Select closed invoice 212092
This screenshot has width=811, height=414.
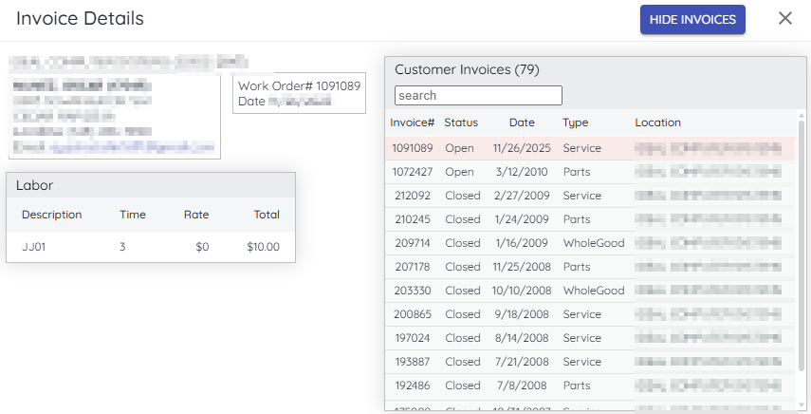coord(413,196)
